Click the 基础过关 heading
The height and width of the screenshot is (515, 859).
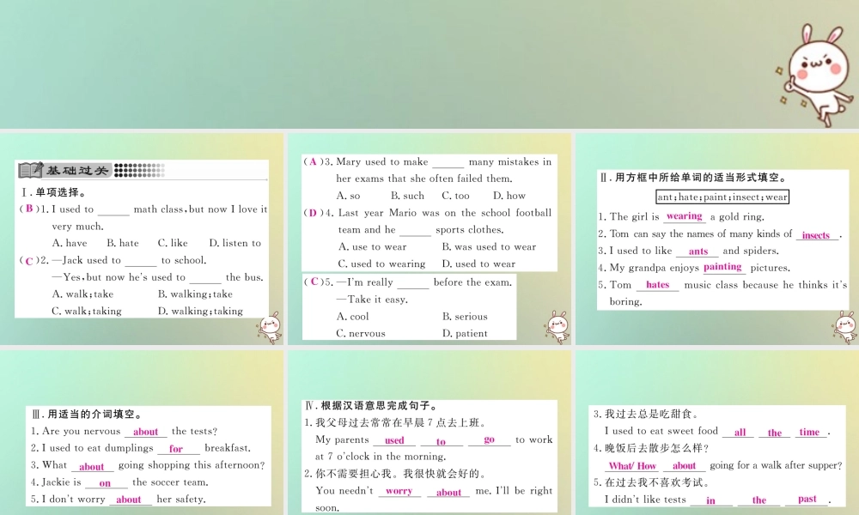[x=76, y=170]
